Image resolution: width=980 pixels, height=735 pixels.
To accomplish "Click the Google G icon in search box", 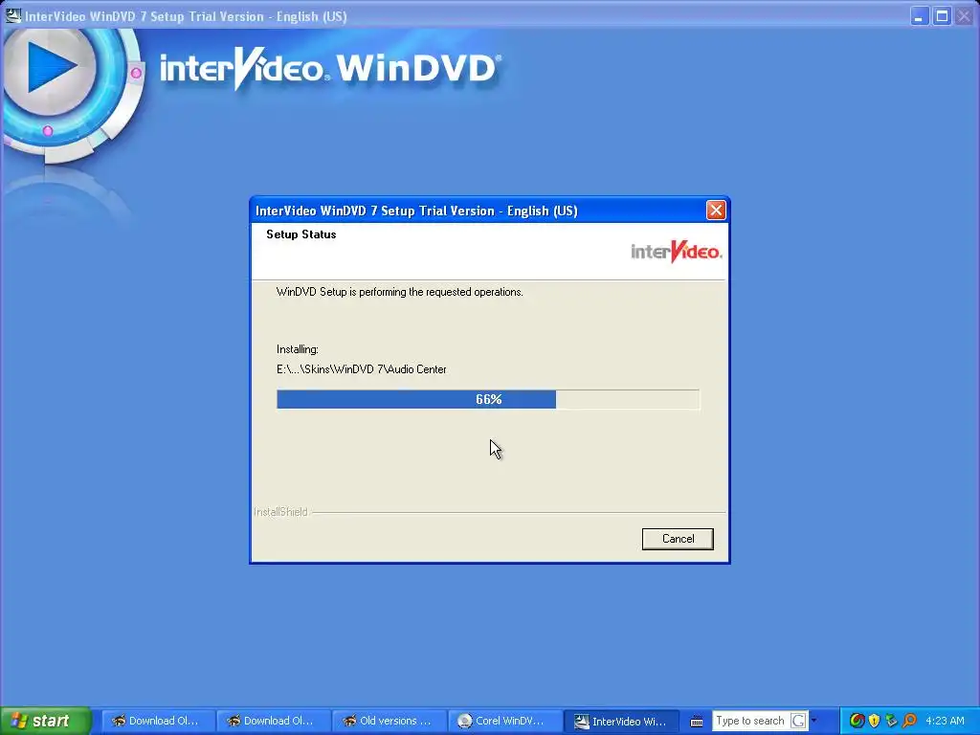I will [798, 721].
